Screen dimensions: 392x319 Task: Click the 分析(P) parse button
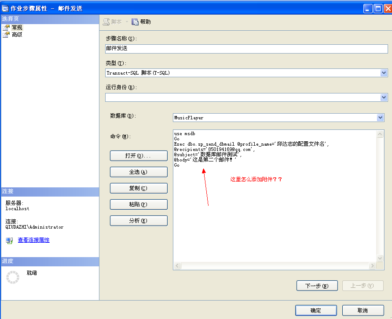click(x=138, y=220)
